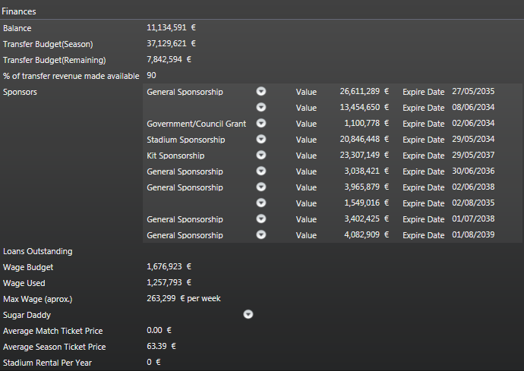Edit Average Season Ticket Price 63.39
Image resolution: width=524 pixels, height=371 pixels.
(156, 346)
